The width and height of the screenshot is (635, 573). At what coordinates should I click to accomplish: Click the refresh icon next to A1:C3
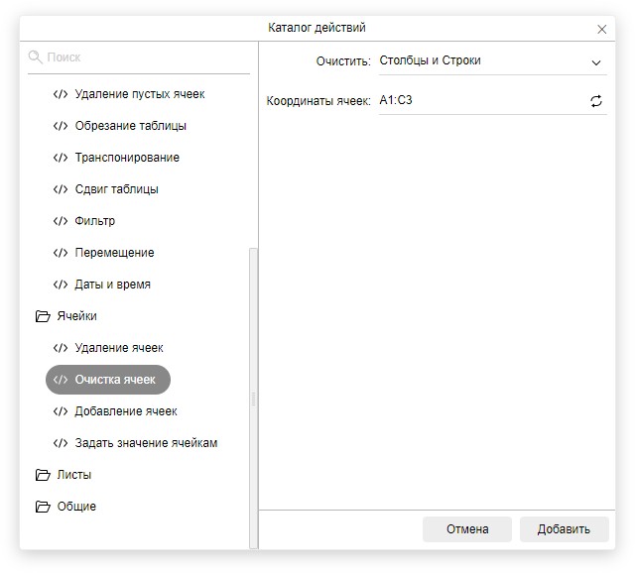pyautogui.click(x=596, y=101)
